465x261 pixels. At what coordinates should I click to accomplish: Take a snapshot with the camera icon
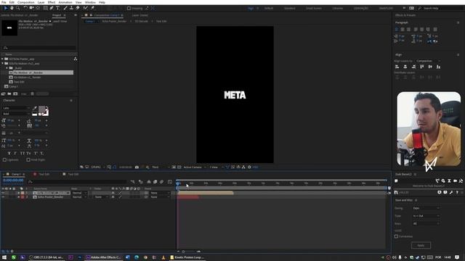(x=137, y=167)
